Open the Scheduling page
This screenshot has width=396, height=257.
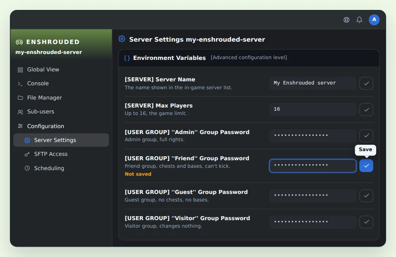(61, 168)
